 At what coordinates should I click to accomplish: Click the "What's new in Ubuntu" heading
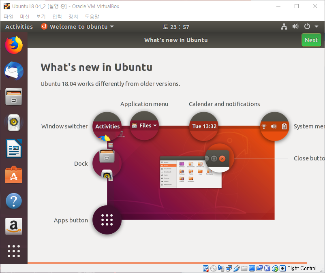(x=96, y=67)
